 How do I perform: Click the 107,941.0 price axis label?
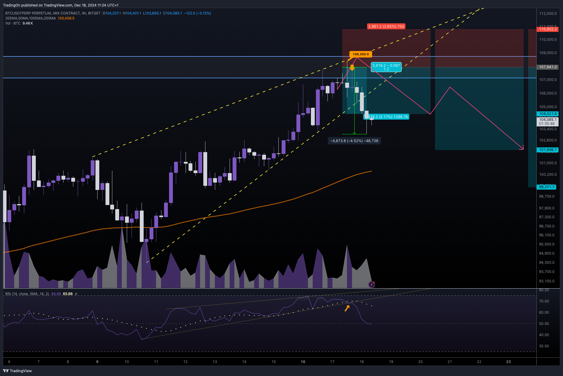click(x=548, y=67)
